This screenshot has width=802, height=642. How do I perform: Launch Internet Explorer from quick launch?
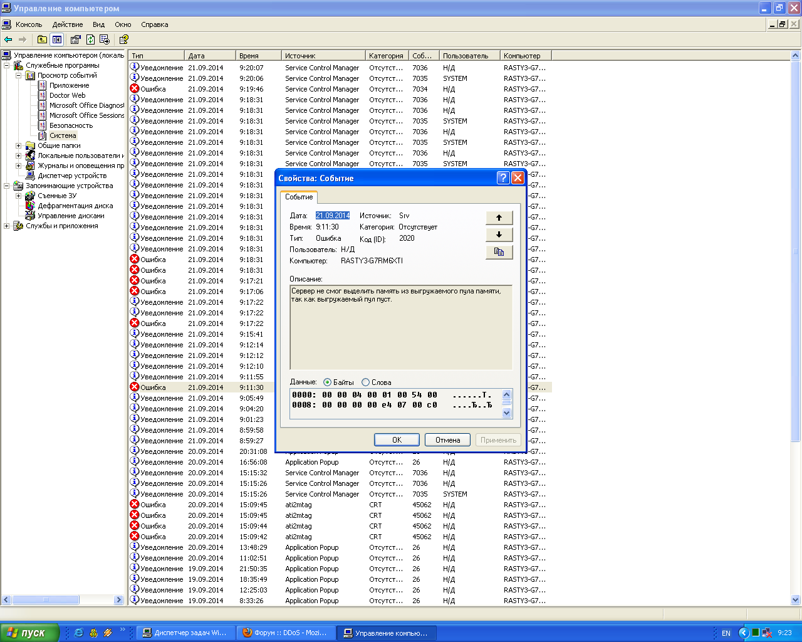[x=78, y=633]
